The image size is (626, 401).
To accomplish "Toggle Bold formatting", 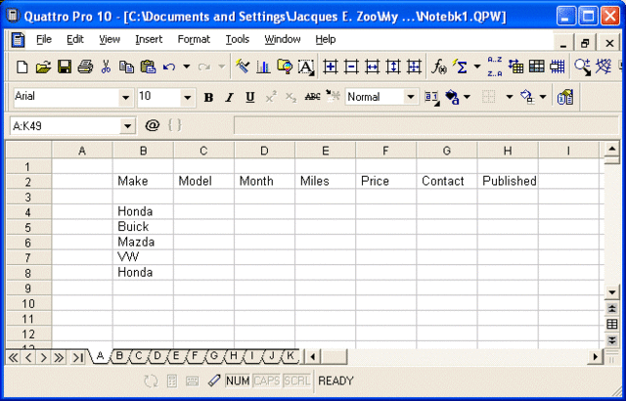I will pyautogui.click(x=208, y=98).
